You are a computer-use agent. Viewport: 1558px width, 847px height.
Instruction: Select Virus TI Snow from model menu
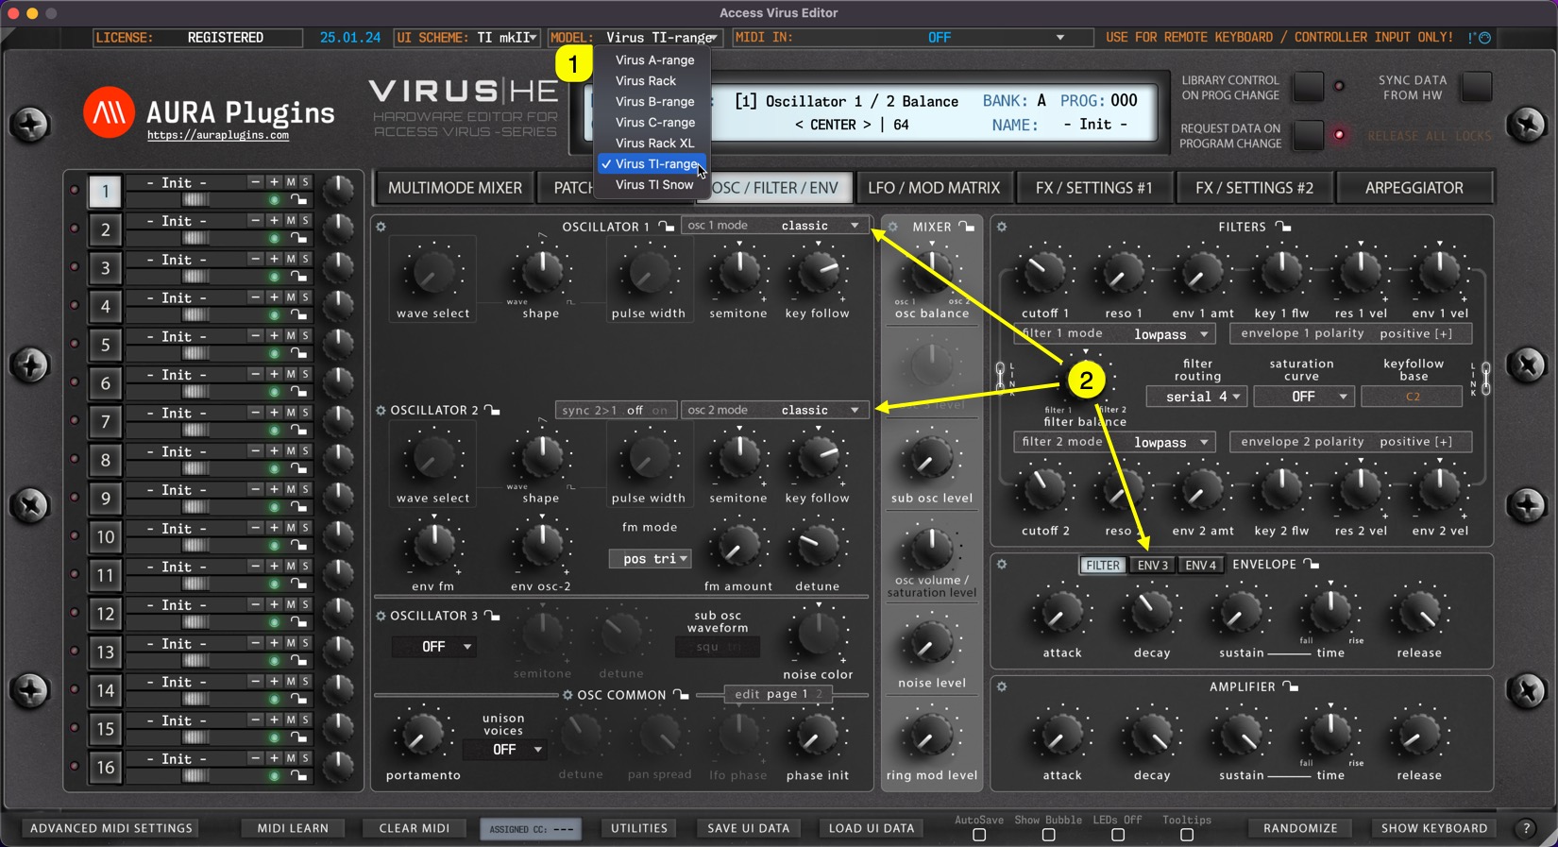point(653,185)
